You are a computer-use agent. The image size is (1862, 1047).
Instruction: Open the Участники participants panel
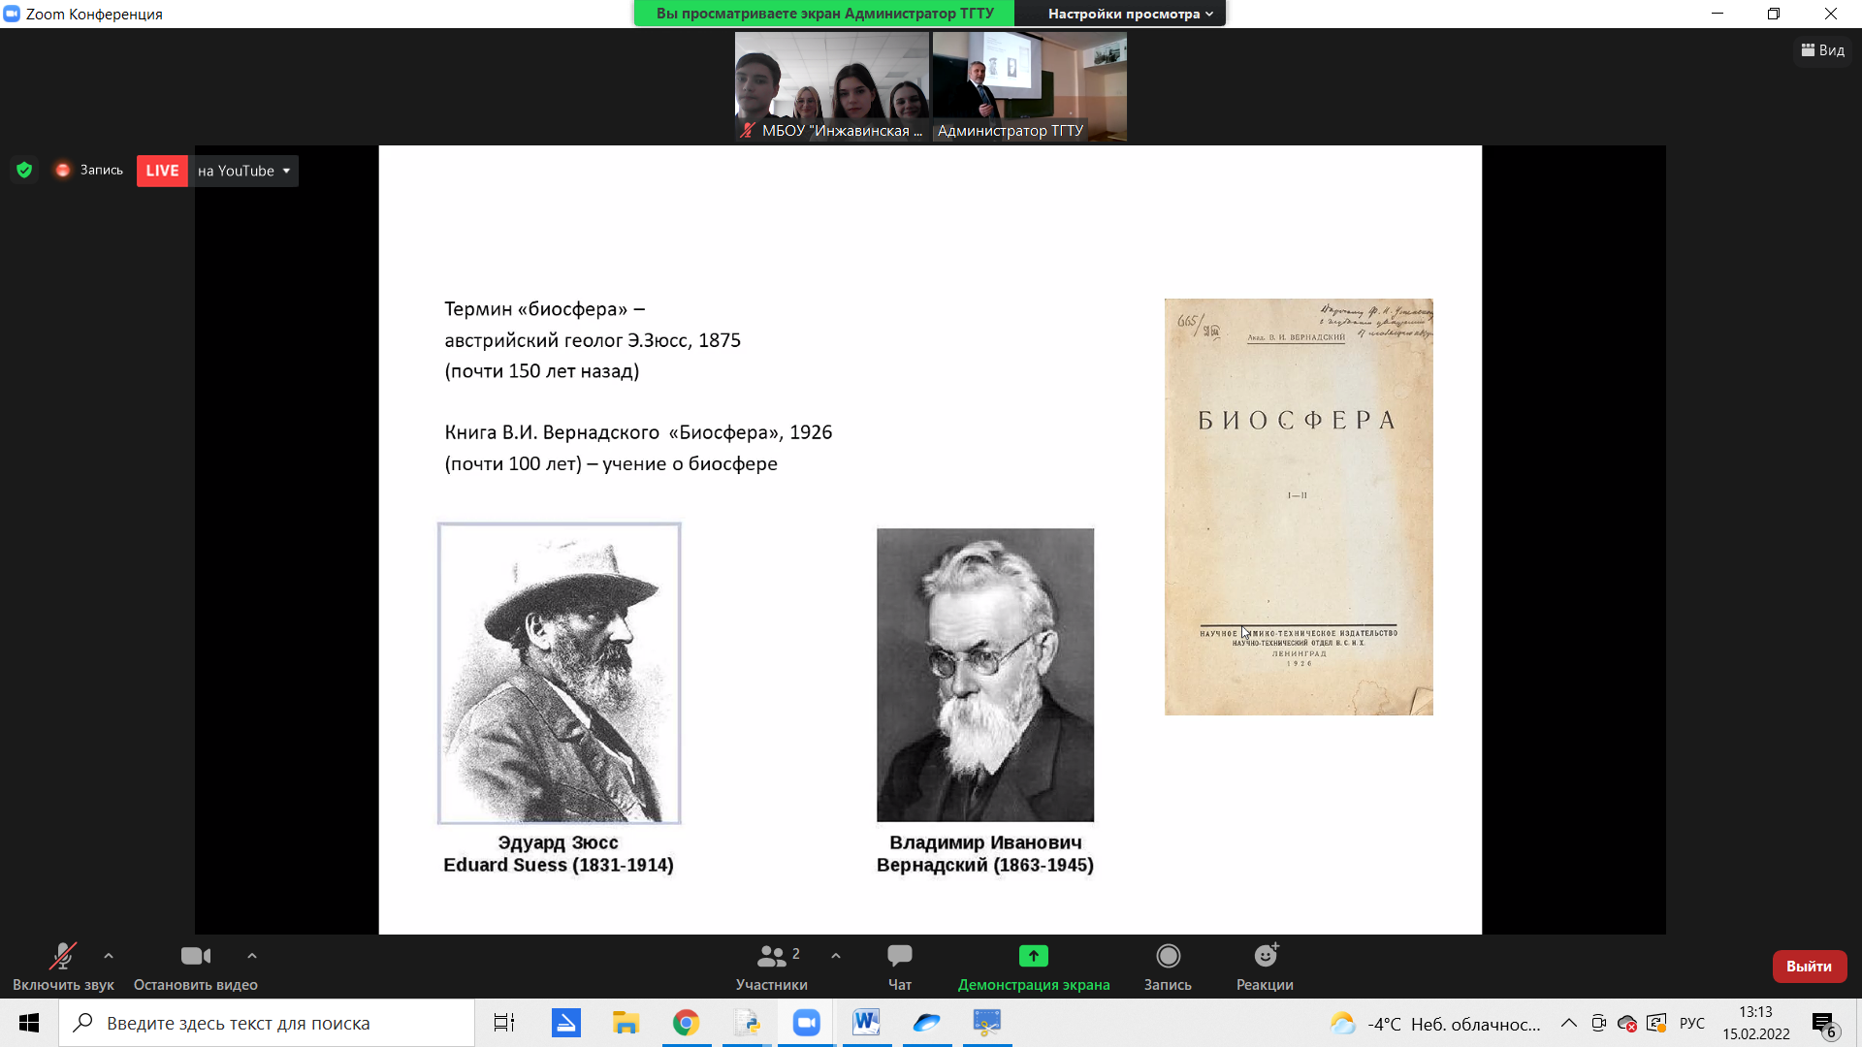pyautogui.click(x=772, y=967)
